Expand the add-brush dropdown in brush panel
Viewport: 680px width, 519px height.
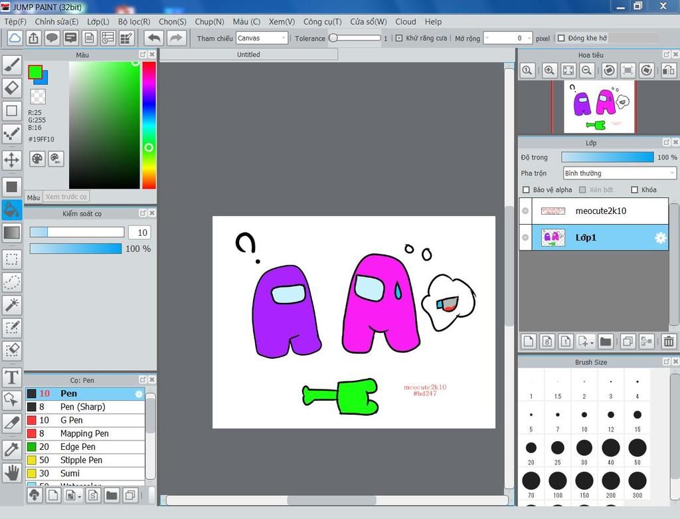pyautogui.click(x=80, y=496)
